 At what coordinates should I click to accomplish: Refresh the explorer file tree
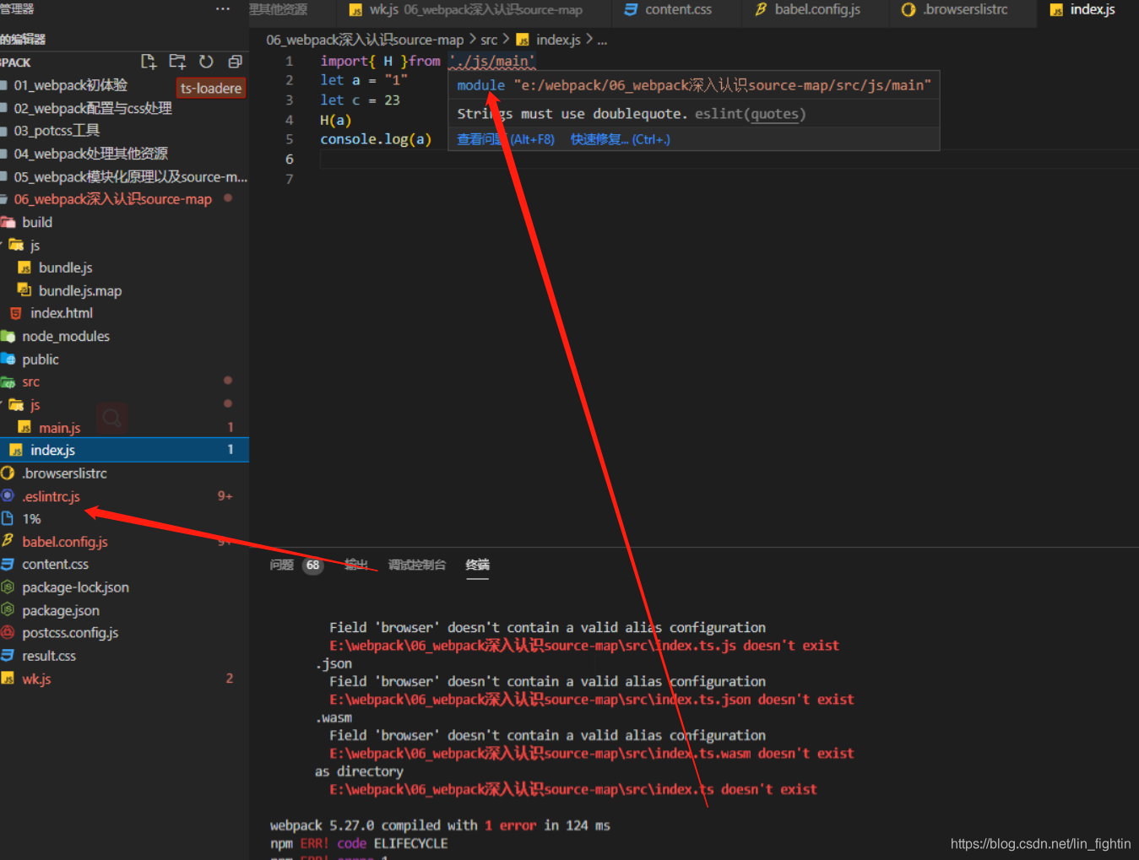(x=206, y=62)
